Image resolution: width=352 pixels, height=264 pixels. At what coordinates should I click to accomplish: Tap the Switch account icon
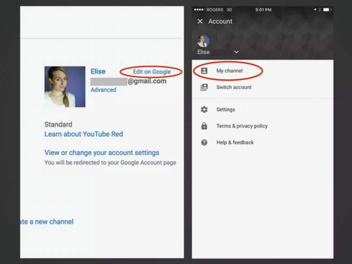[x=204, y=87]
